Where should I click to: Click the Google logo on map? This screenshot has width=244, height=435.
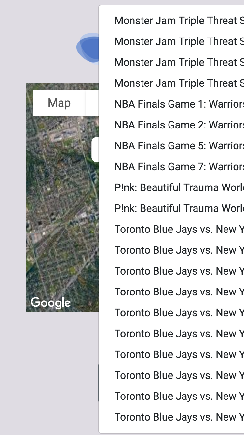(50, 303)
